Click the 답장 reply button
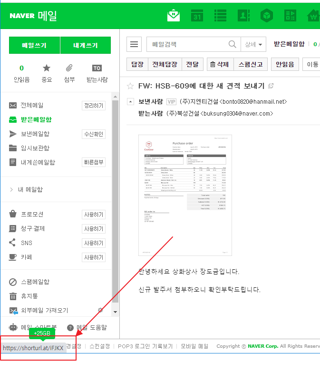Image resolution: width=320 pixels, height=392 pixels. (x=137, y=65)
